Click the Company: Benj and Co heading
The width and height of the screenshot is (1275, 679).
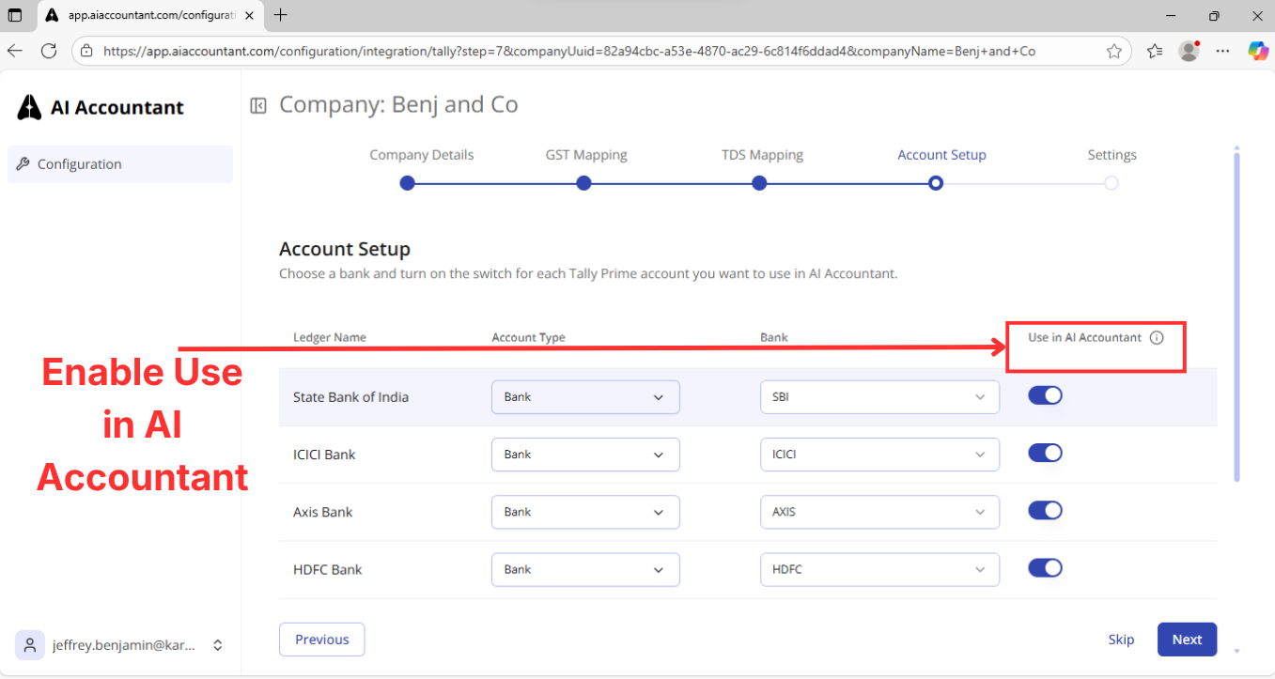pos(398,104)
